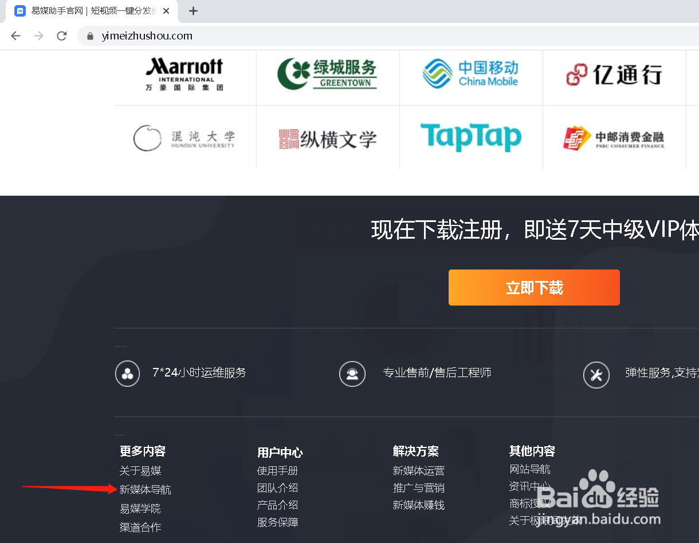Click the 用户中心 footer heading

280,453
